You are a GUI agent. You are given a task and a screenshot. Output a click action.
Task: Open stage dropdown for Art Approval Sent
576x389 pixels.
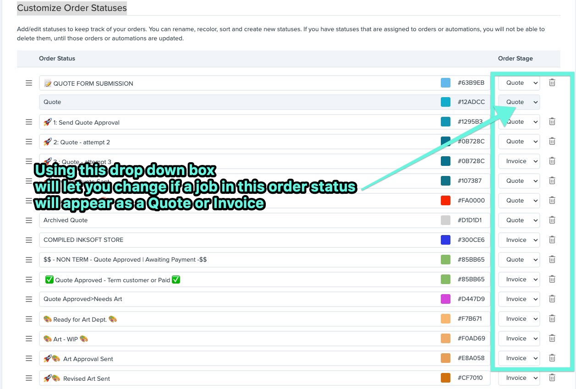(519, 358)
